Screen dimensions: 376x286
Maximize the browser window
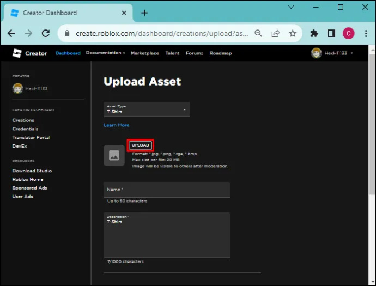[341, 7]
